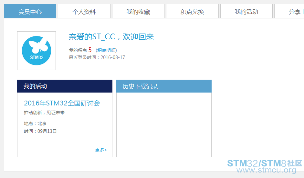Image resolution: width=304 pixels, height=178 pixels.
Task: Open the 会员中心 tab
Action: tap(30, 11)
